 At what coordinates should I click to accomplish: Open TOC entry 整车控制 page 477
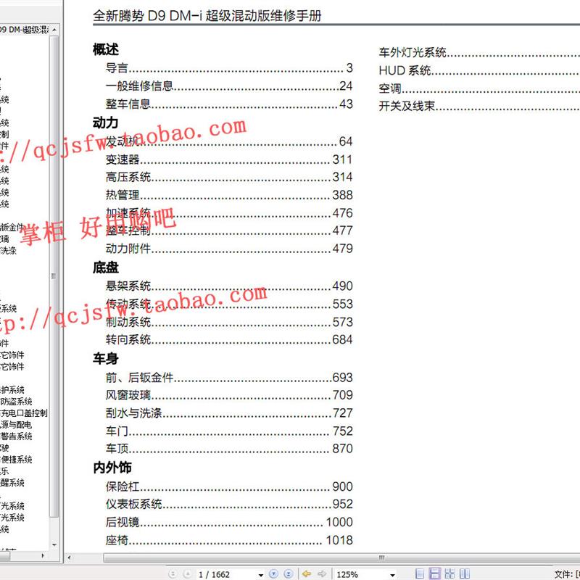point(229,231)
